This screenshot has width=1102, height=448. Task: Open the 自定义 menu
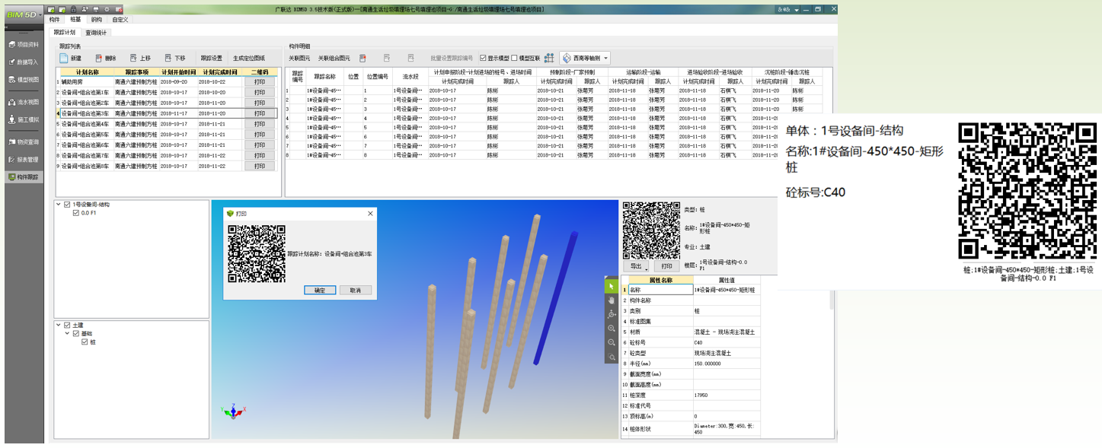[120, 20]
